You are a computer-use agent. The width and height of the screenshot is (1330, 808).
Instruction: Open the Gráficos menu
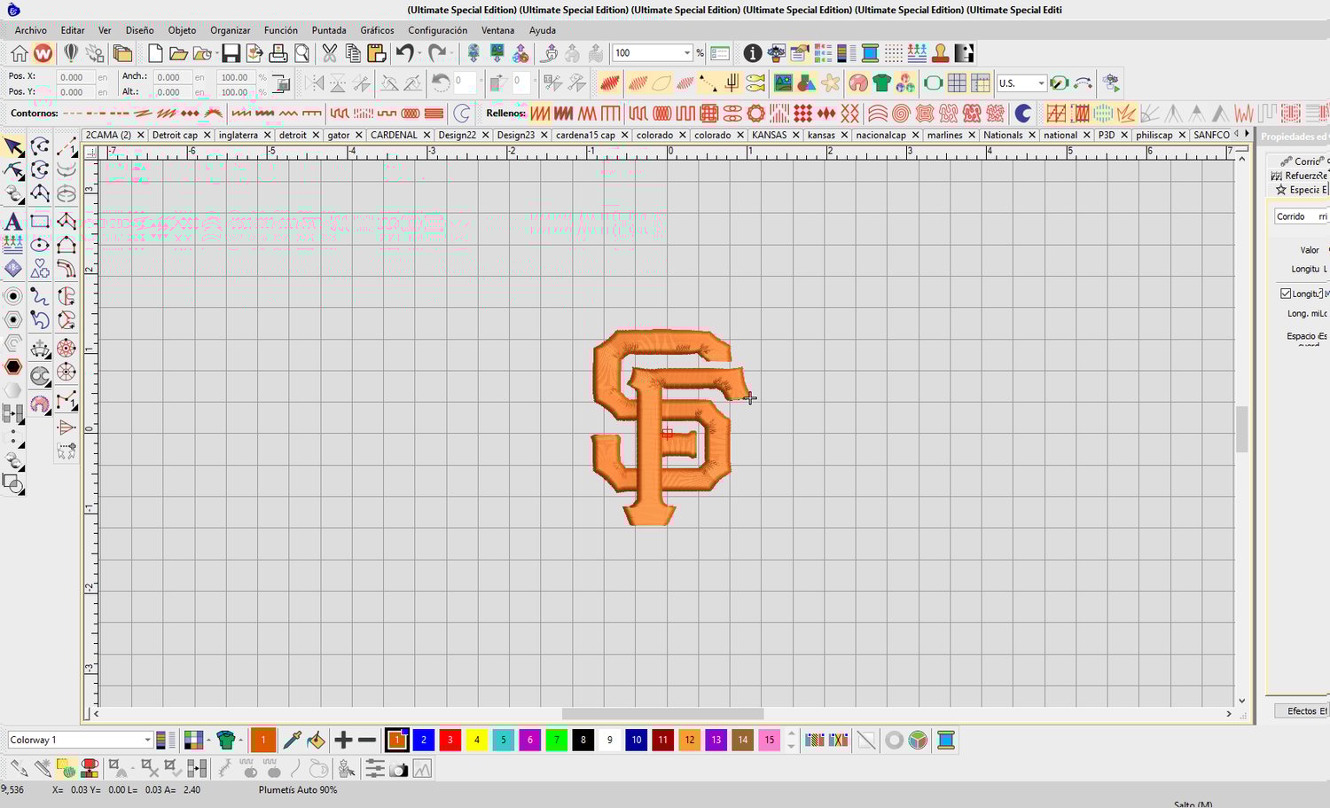[x=377, y=30]
